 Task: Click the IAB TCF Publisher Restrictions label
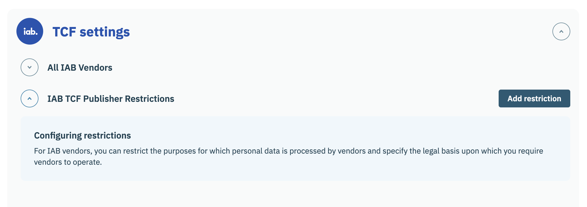111,99
